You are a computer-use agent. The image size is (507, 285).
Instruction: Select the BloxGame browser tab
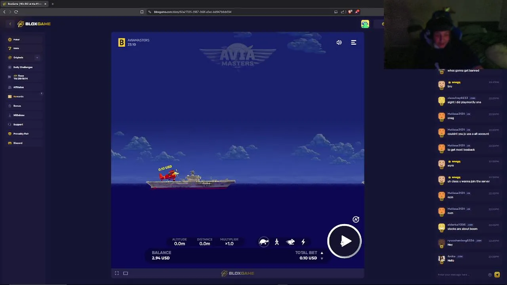click(25, 4)
